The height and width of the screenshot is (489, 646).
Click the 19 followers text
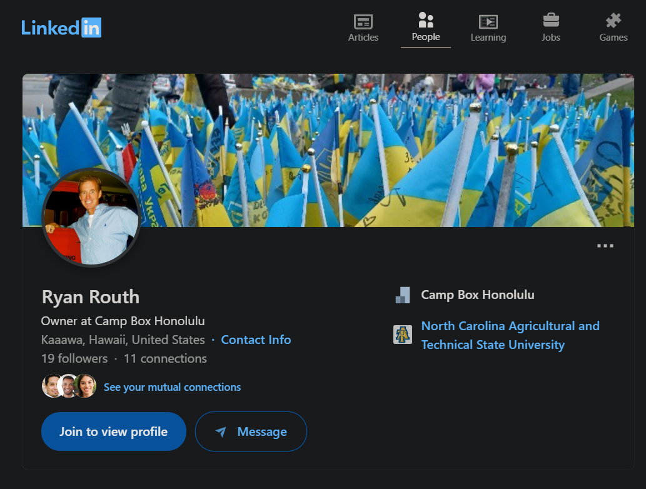[74, 358]
